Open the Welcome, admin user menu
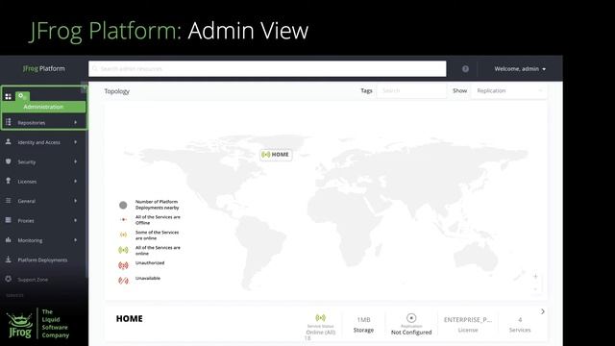 pyautogui.click(x=520, y=68)
